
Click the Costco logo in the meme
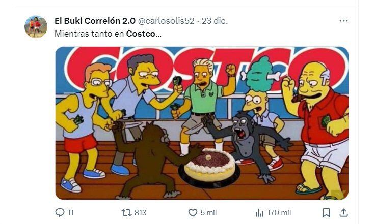click(x=206, y=68)
